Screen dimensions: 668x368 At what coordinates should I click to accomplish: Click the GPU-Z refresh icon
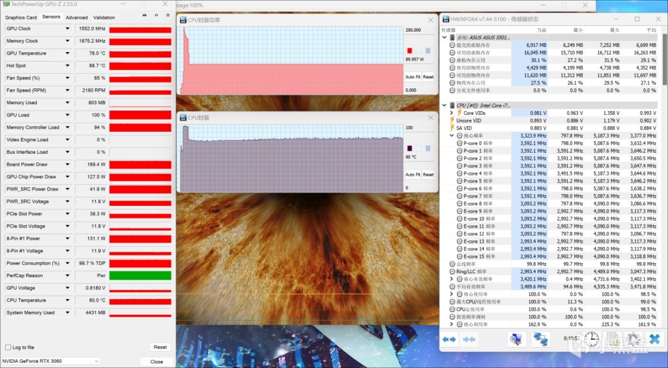[x=156, y=15]
